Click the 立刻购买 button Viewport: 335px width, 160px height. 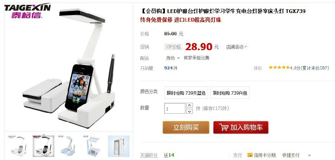(186, 127)
